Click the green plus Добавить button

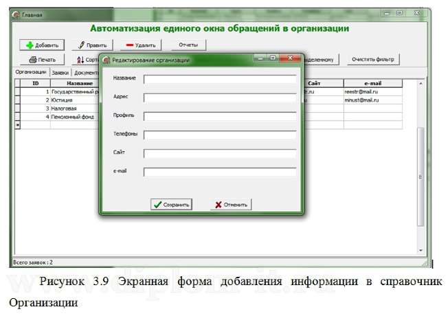pos(42,45)
